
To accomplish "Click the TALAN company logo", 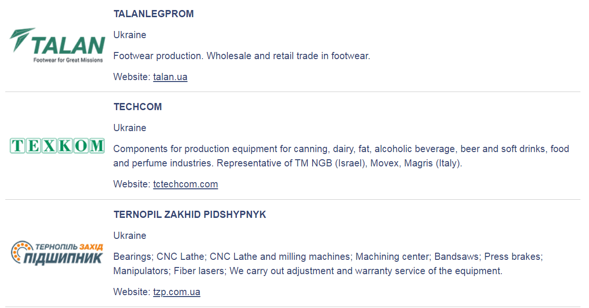I will pyautogui.click(x=57, y=45).
